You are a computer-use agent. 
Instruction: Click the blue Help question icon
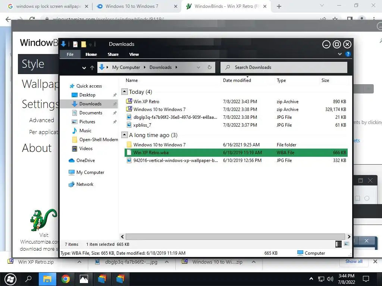(x=348, y=54)
